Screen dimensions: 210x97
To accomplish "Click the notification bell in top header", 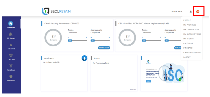I will [191, 12].
